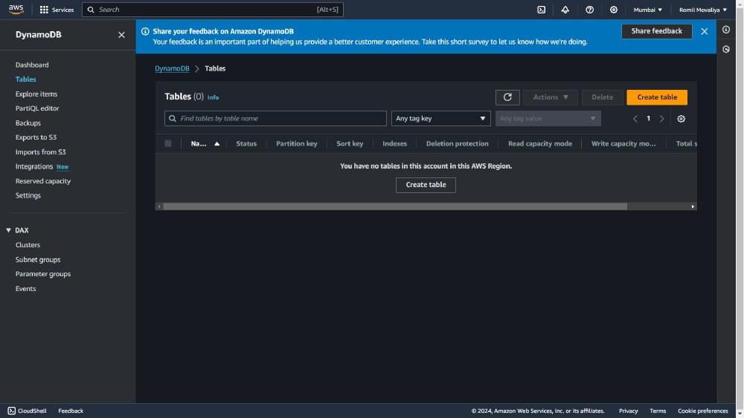The height and width of the screenshot is (418, 744).
Task: Open Integrations page
Action: tap(33, 166)
